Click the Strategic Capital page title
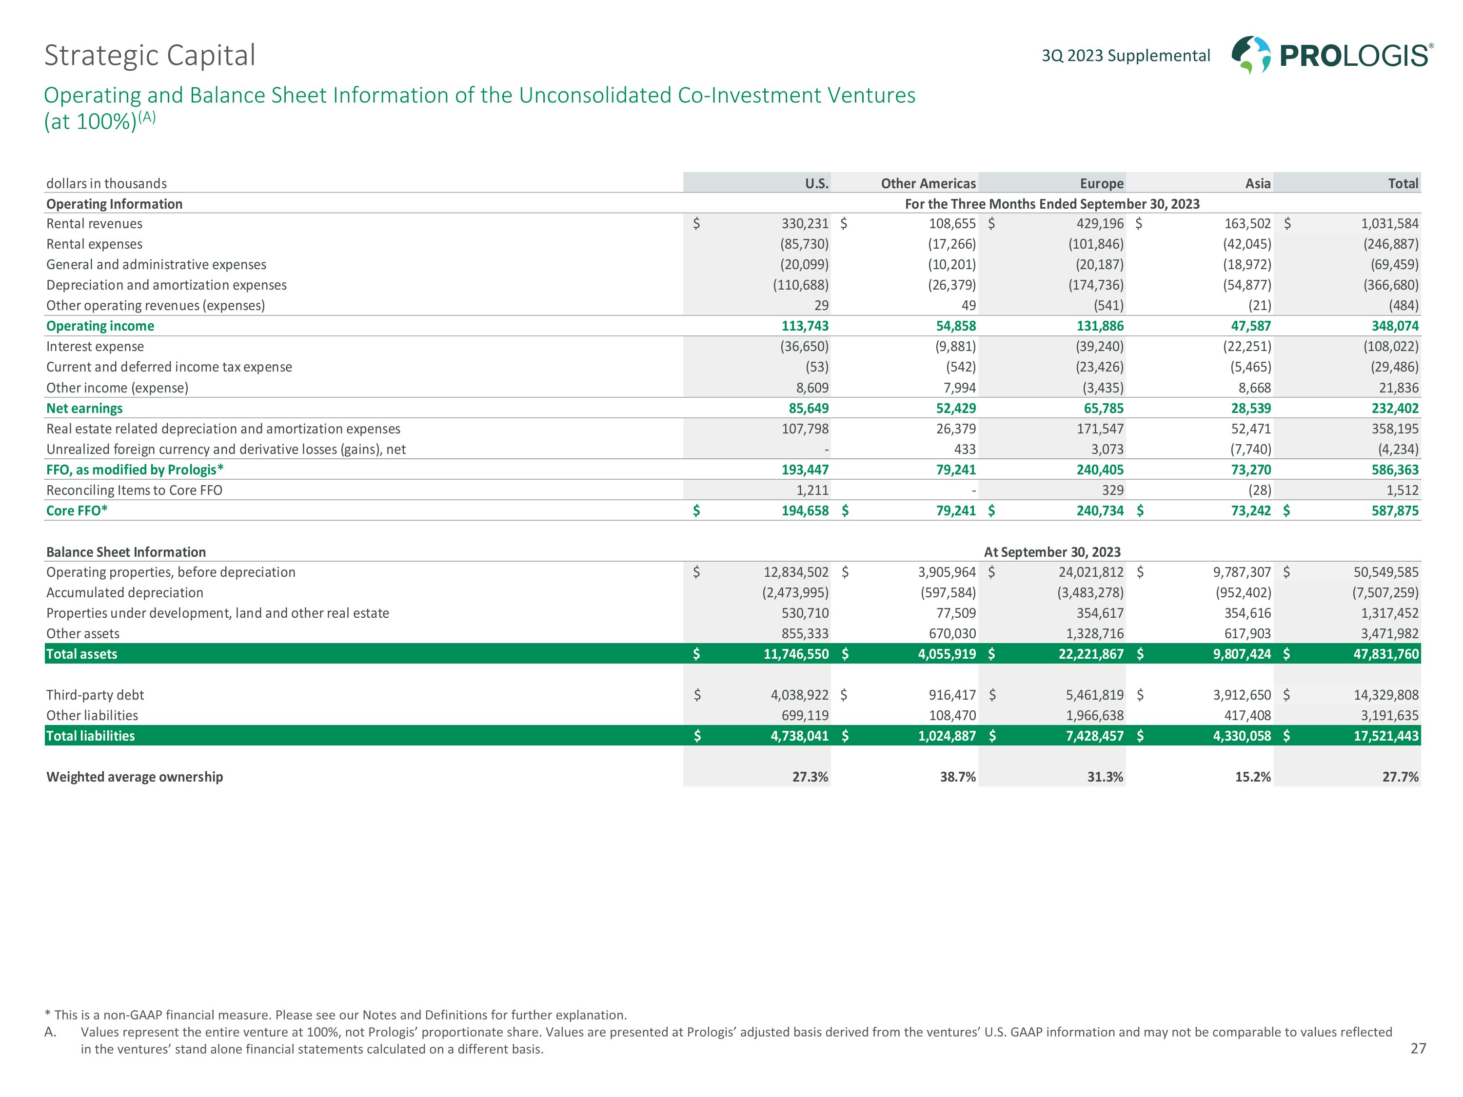This screenshot has height=1097, width=1463. coord(150,56)
